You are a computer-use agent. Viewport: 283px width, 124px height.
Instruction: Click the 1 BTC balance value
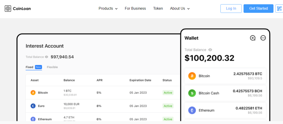pos(67,91)
